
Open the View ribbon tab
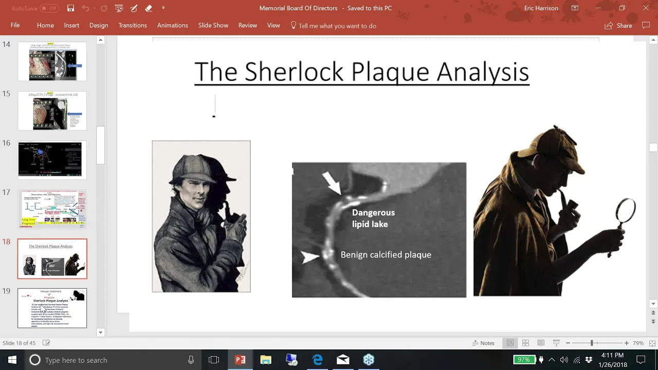(x=273, y=25)
